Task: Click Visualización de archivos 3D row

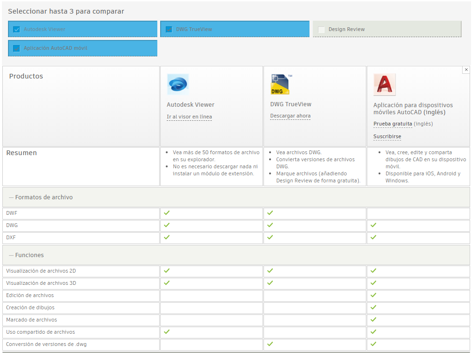Action: [x=41, y=283]
